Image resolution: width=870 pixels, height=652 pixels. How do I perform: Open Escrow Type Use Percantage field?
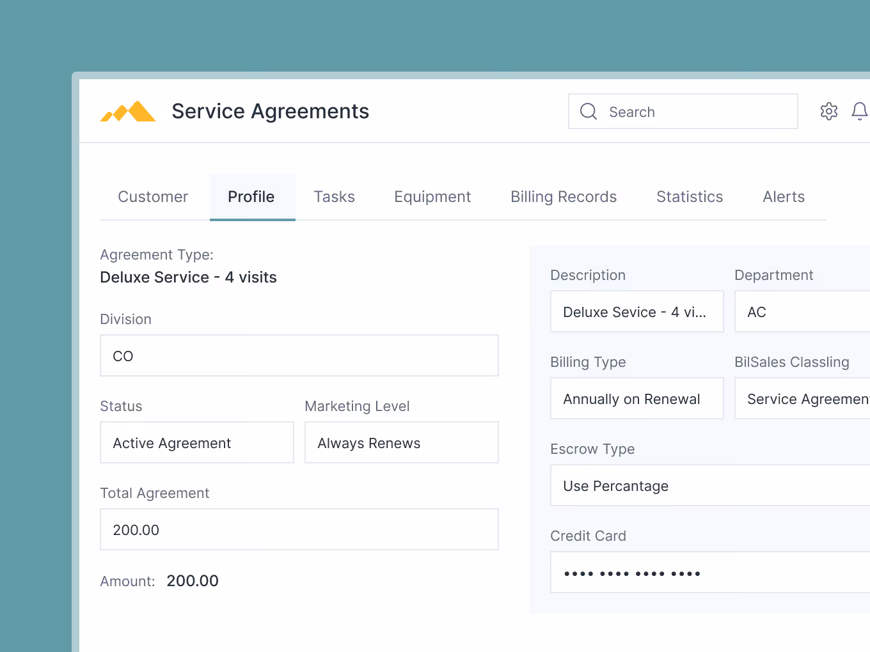pyautogui.click(x=710, y=485)
